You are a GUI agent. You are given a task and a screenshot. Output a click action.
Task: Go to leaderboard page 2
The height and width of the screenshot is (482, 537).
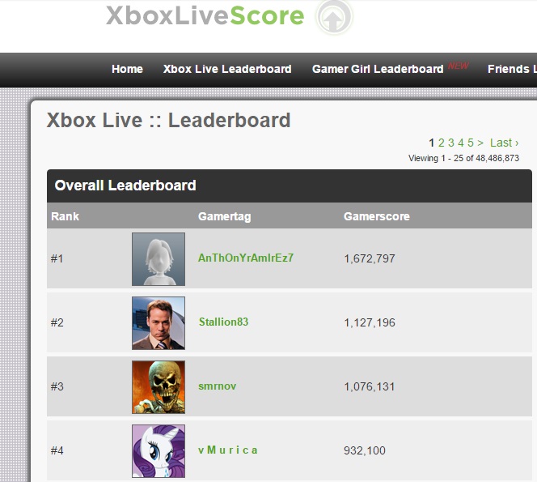441,143
